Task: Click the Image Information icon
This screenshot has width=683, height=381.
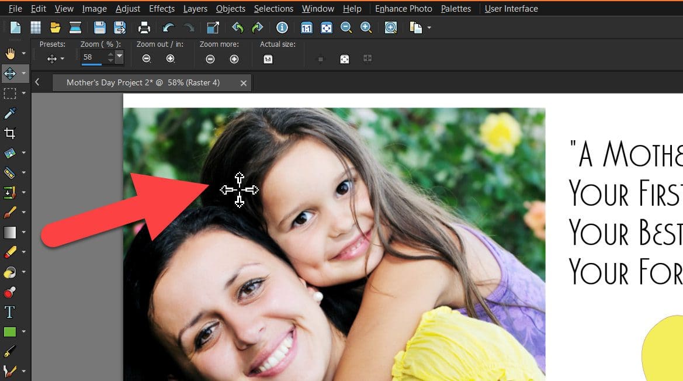Action: tap(282, 27)
